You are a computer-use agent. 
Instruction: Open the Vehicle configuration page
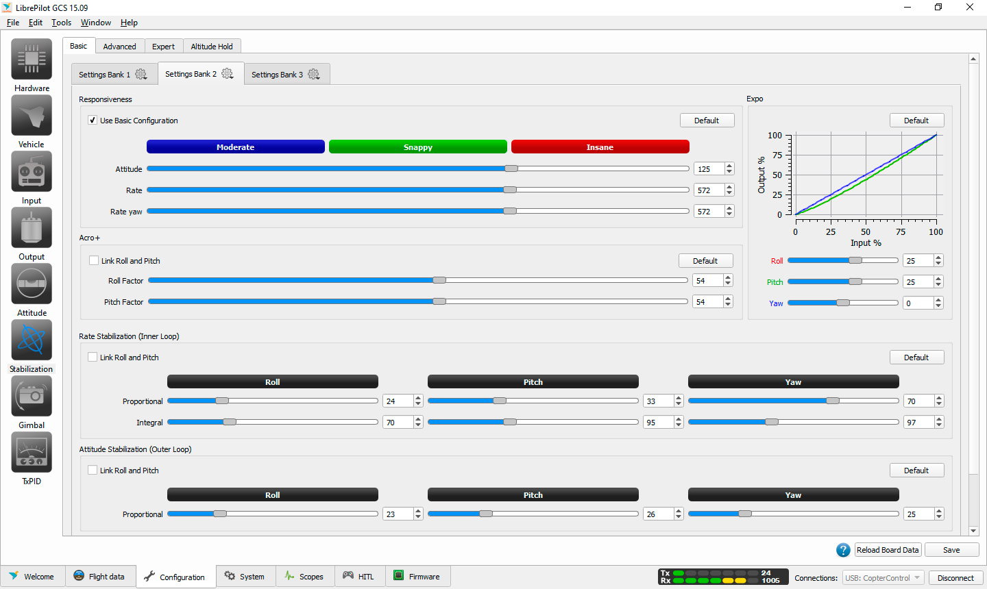pyautogui.click(x=32, y=121)
